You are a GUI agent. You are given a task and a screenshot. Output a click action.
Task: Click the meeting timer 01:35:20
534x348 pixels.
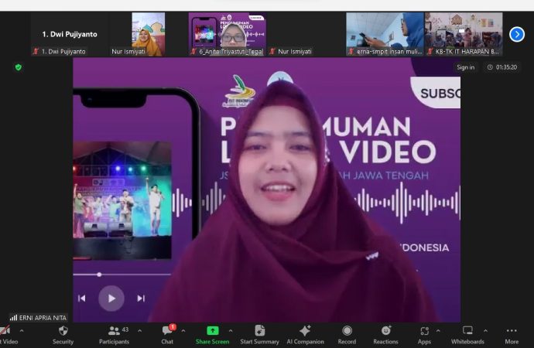(x=502, y=67)
